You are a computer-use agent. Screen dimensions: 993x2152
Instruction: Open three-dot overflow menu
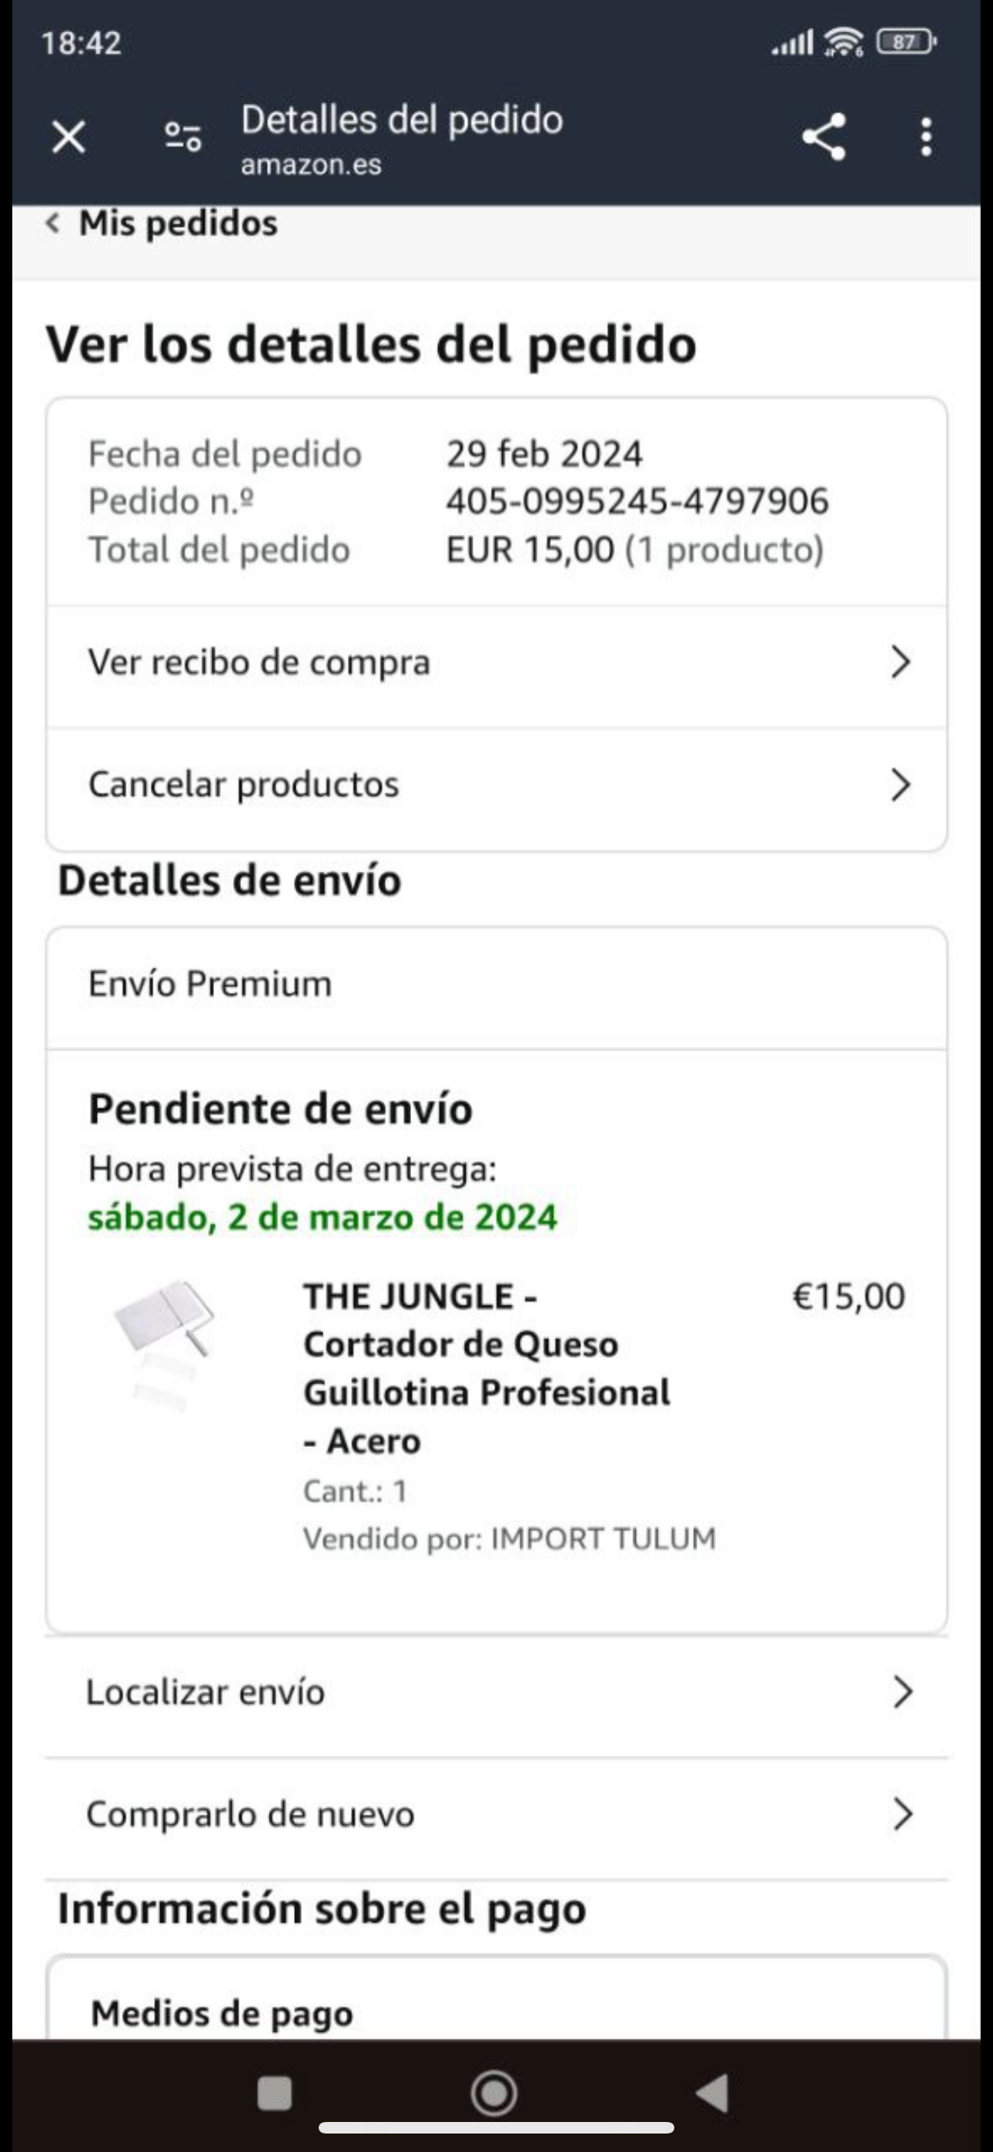coord(925,137)
